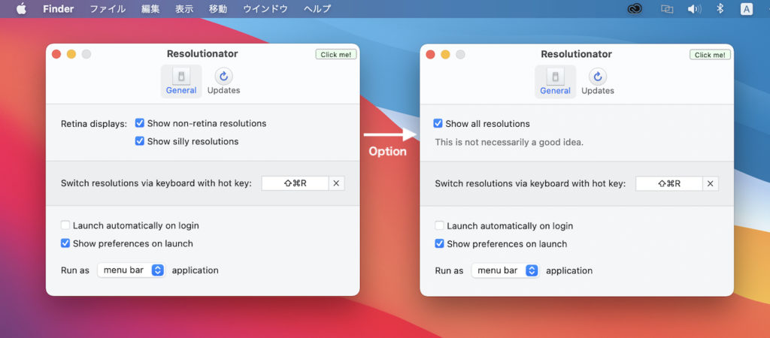770x338 pixels.
Task: Disable the Show all resolutions checkbox
Action: (438, 124)
